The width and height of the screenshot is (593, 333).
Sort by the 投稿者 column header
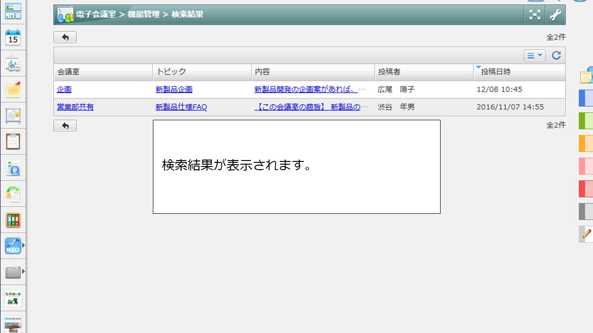[424, 72]
